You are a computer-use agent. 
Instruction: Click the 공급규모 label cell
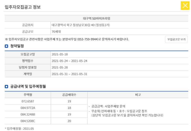(x=28, y=32)
